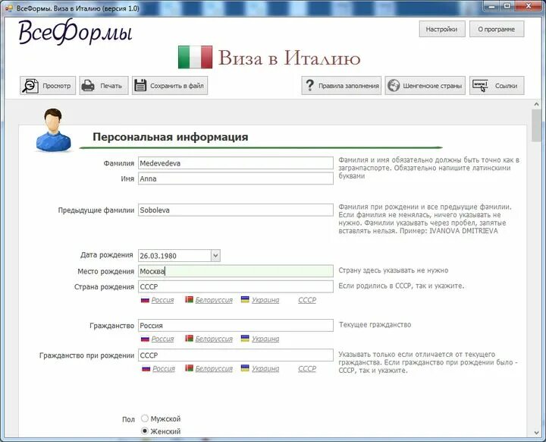
Task: Click the app icon in title bar
Action: tap(9, 8)
